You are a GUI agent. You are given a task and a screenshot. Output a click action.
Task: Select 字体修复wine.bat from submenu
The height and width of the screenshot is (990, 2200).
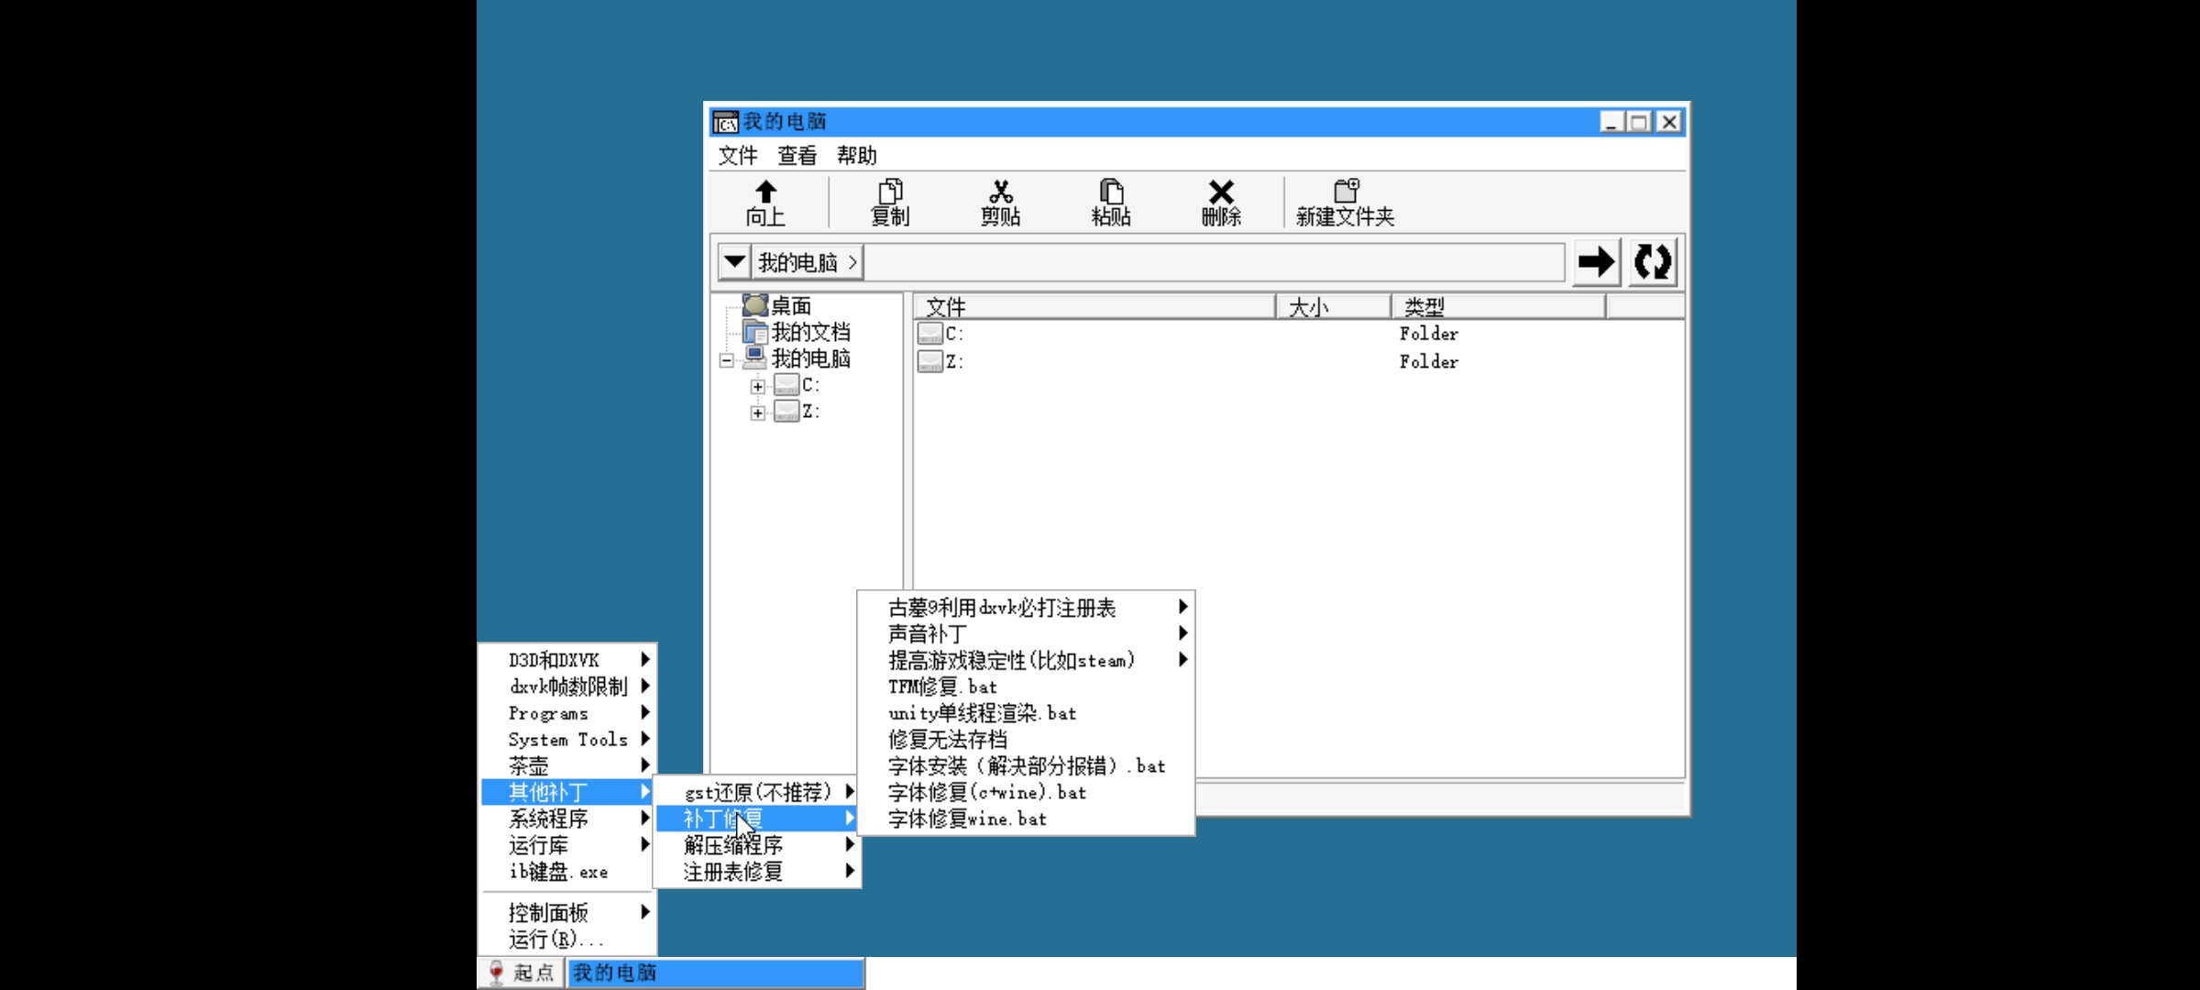coord(967,819)
